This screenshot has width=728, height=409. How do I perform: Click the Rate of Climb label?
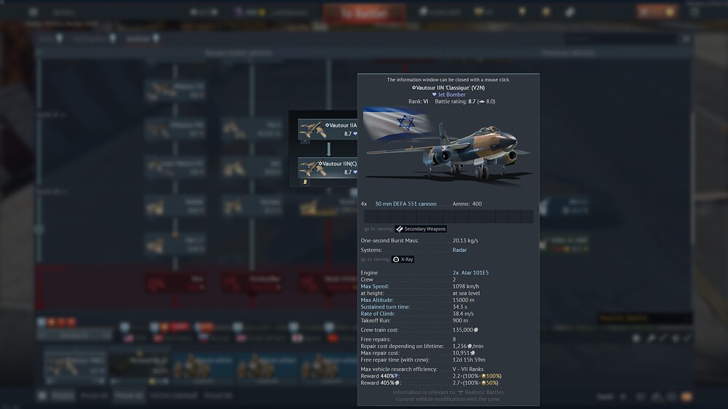pos(377,314)
